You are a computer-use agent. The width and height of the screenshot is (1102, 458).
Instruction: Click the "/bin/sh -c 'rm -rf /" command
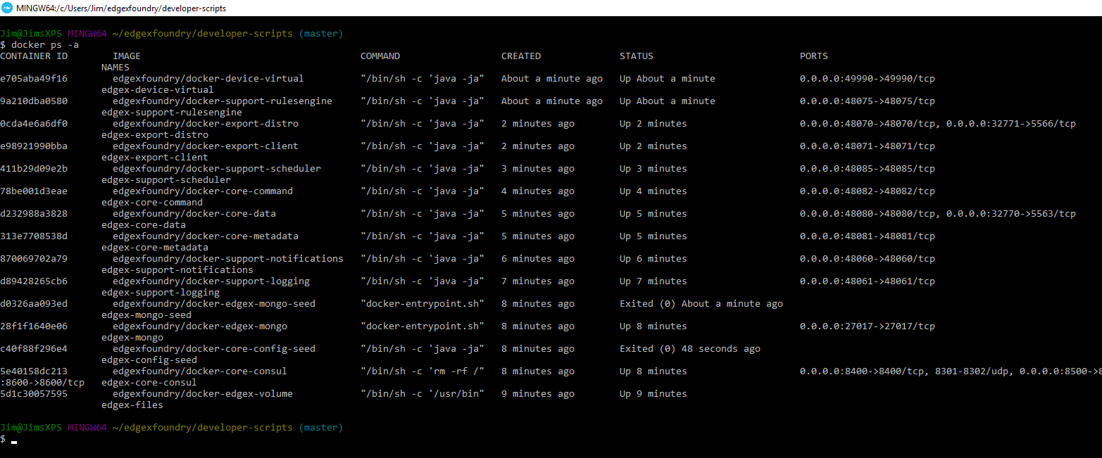[422, 371]
